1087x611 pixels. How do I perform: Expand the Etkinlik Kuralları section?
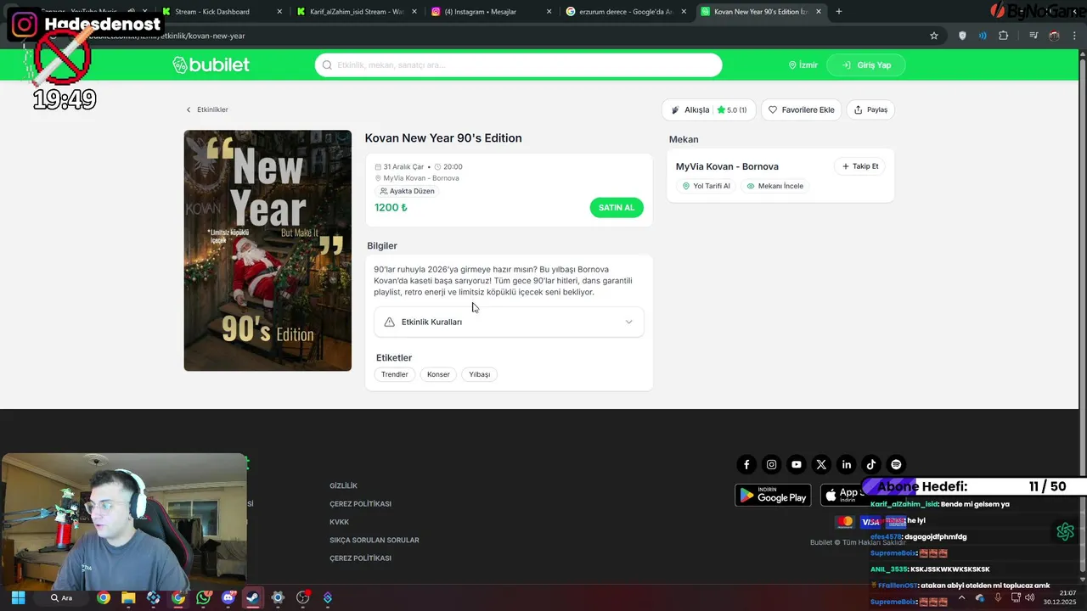tap(509, 322)
